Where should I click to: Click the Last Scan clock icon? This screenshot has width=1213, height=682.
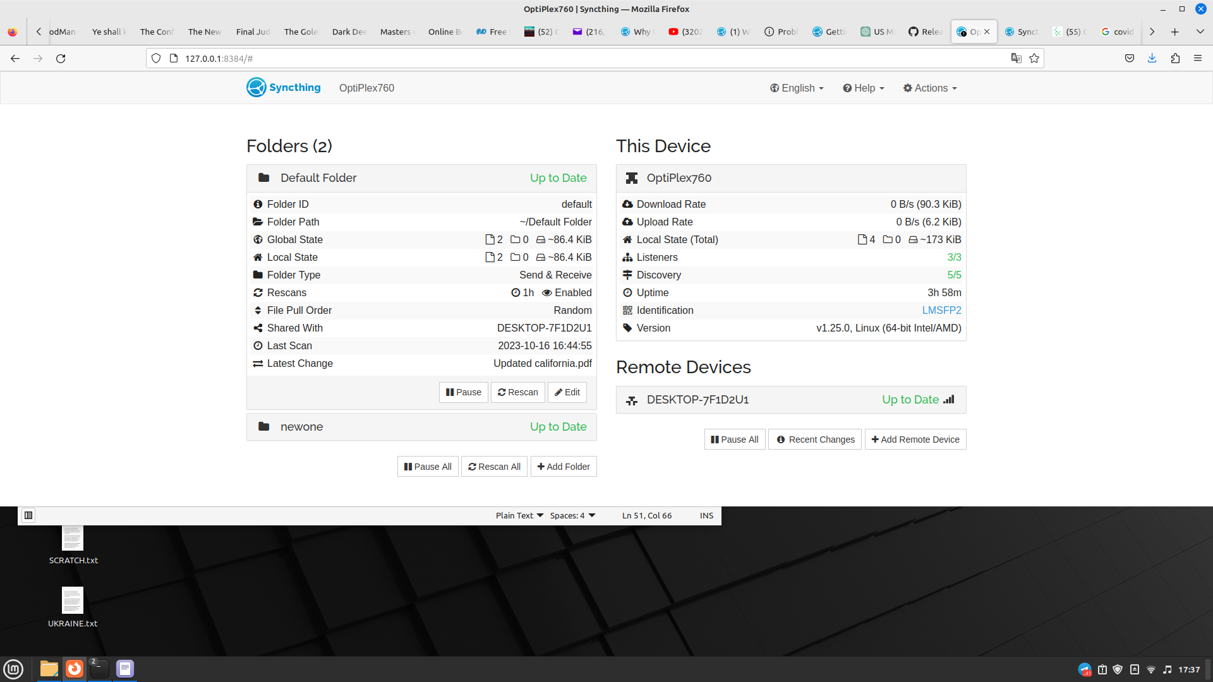tap(258, 345)
